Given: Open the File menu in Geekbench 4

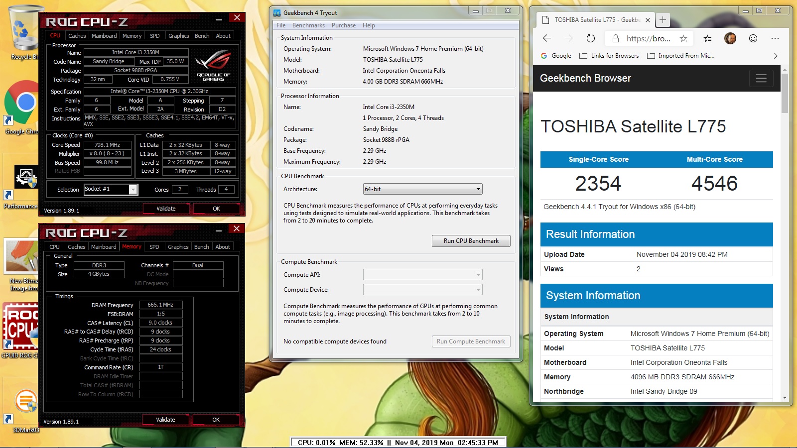Looking at the screenshot, I should point(281,25).
